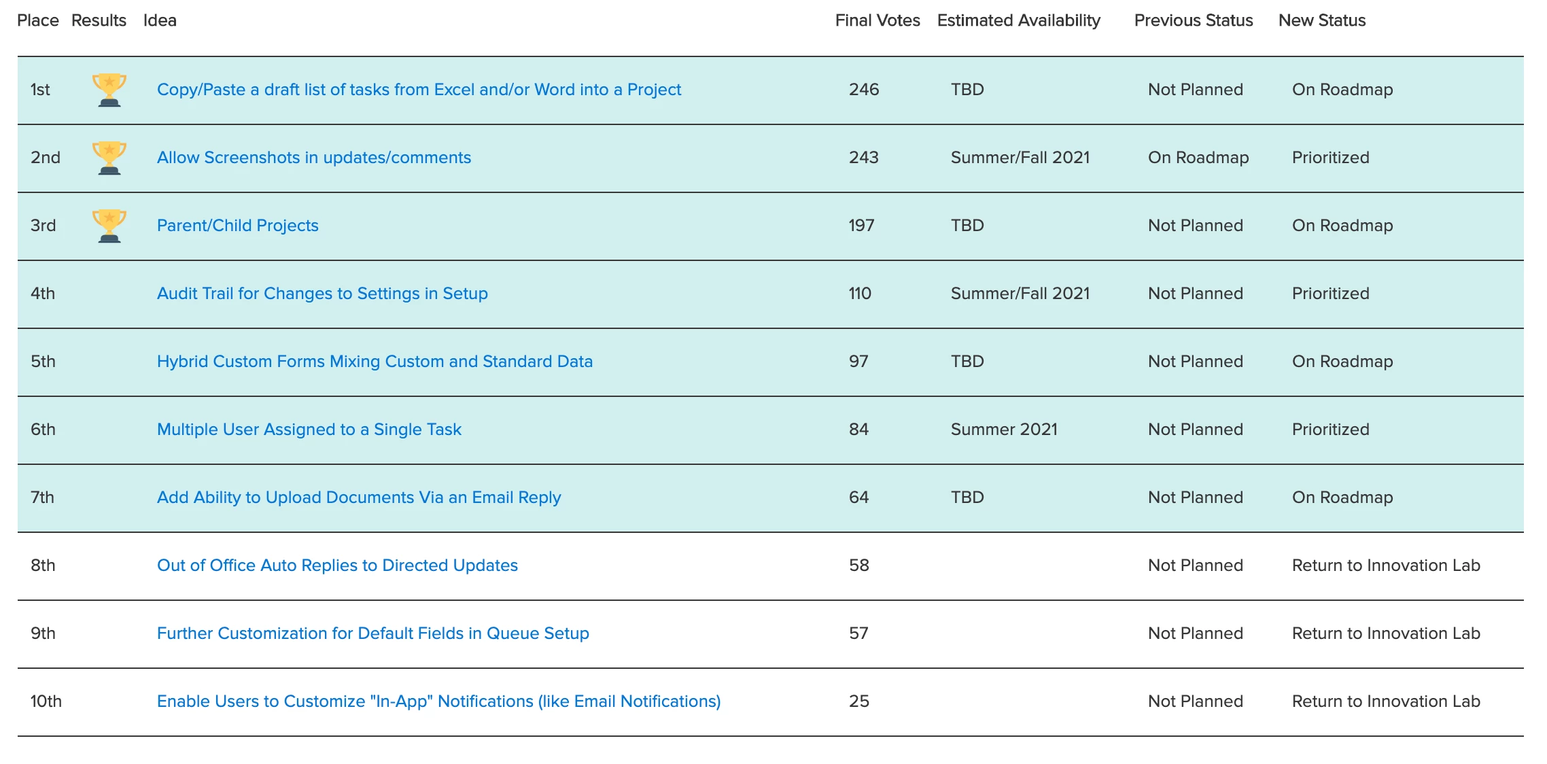Click the 1st place trophy icon

coord(109,90)
